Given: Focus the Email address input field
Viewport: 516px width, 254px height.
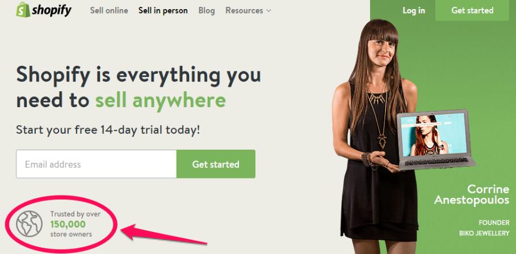Looking at the screenshot, I should [x=96, y=164].
